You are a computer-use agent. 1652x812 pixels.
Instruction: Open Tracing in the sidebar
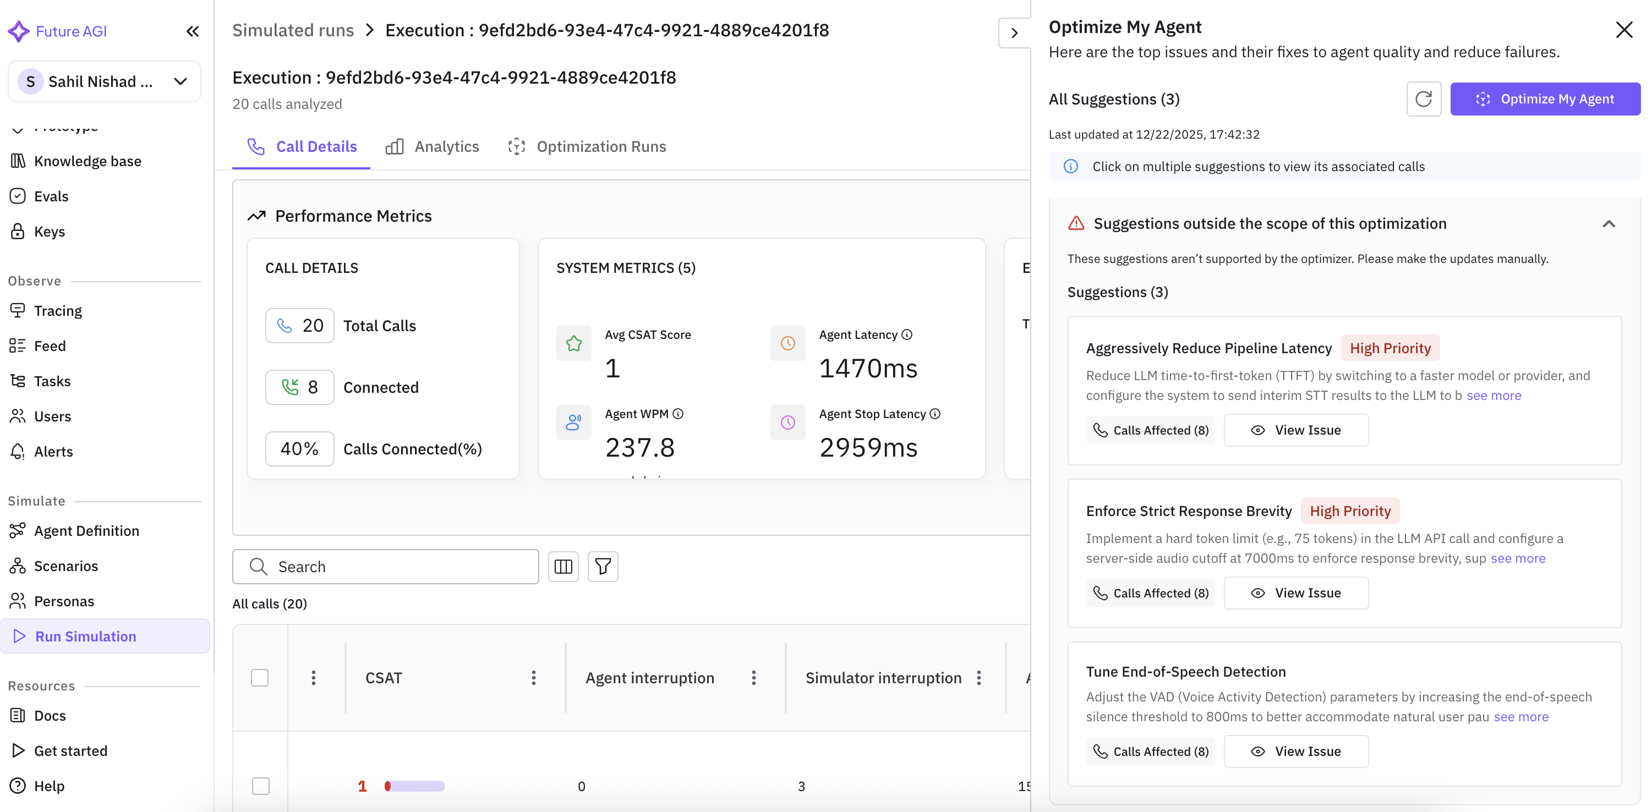[58, 311]
